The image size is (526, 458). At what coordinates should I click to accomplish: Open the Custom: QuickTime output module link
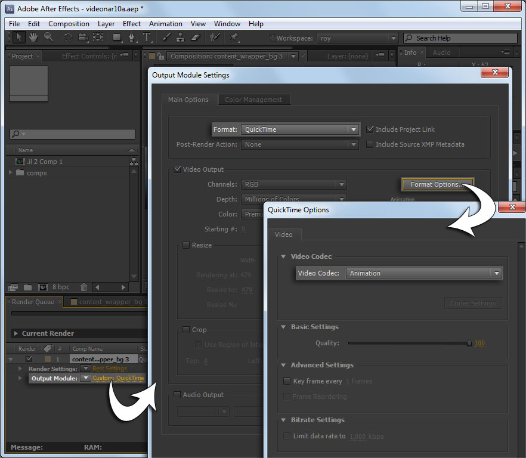coord(118,378)
